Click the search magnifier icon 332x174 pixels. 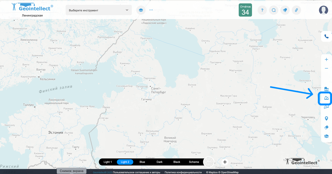[274, 10]
